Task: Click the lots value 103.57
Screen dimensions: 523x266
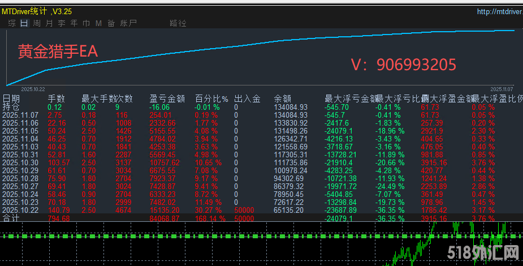Action: tap(59, 163)
